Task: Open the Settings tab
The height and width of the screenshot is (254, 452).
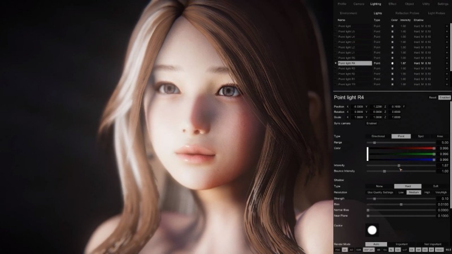Action: tap(443, 4)
